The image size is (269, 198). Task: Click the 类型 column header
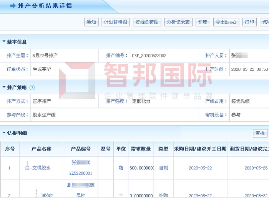point(163,149)
